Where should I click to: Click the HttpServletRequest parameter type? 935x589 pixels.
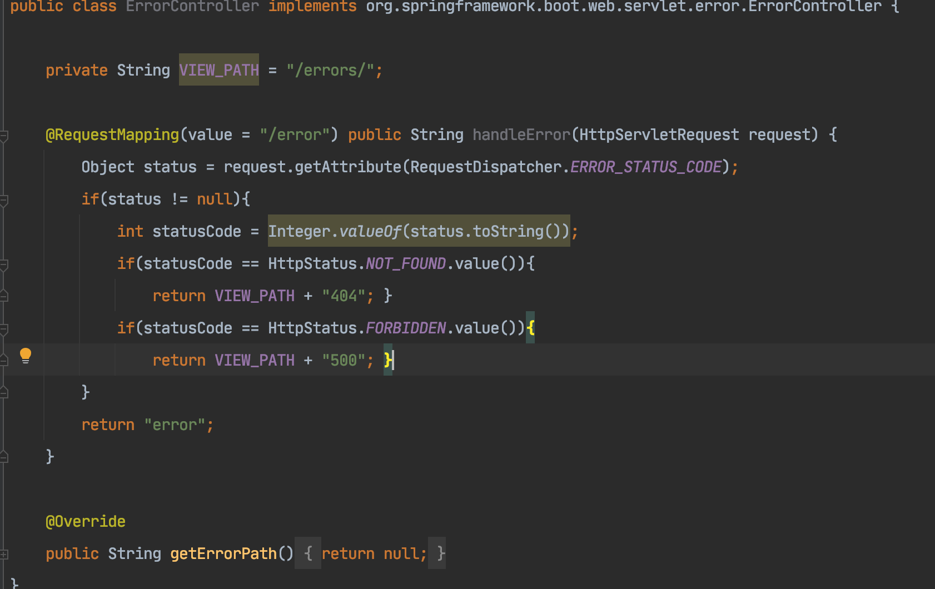tap(659, 134)
